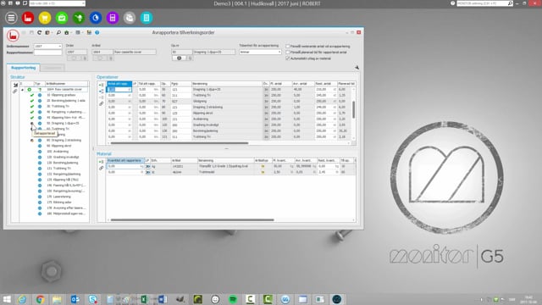
Task: Click the link icon in Struktur panel
Action: pos(15,91)
